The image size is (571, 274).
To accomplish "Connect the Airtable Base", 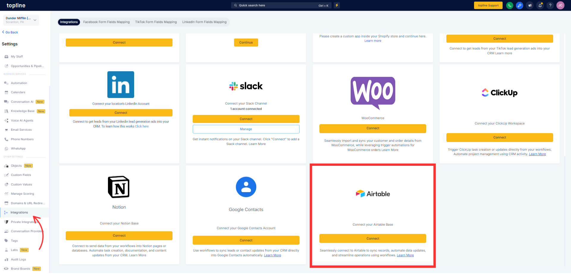I will [373, 239].
